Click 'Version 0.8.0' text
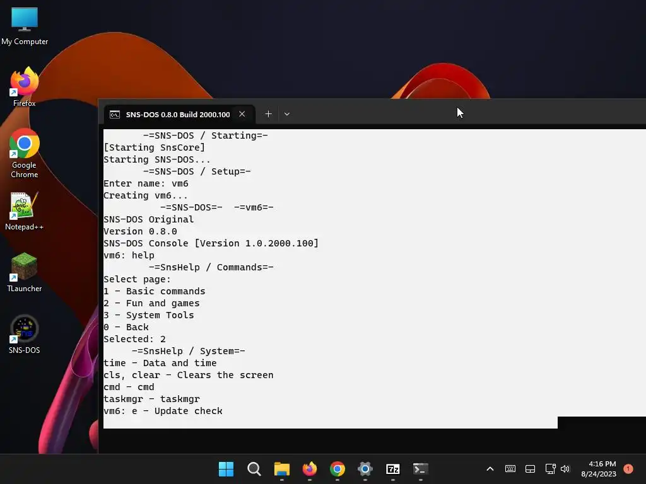646x484 pixels. 140,231
